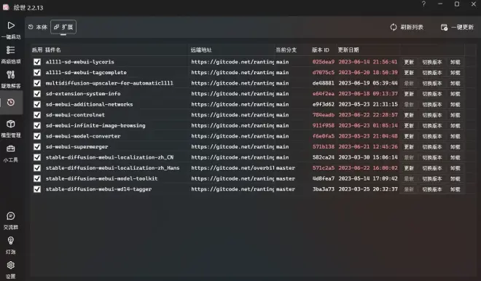The image size is (481, 281).
Task: Switch version of sd-webui-controlnet
Action: pyautogui.click(x=432, y=115)
